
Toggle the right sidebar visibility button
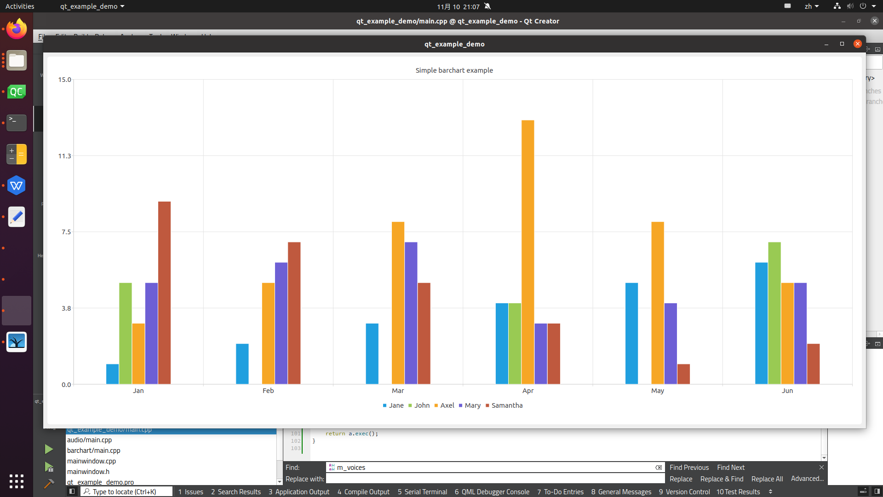point(877,491)
